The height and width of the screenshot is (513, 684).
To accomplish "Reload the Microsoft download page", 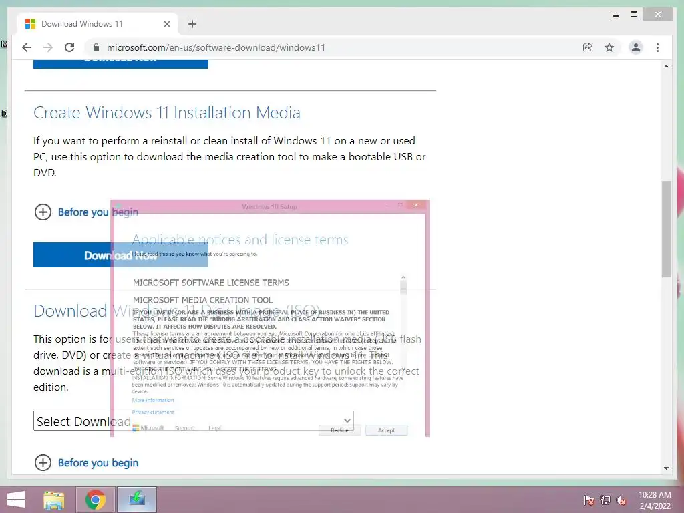I will (69, 47).
